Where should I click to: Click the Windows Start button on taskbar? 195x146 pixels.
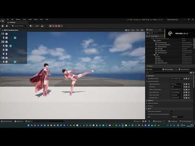click(28, 125)
